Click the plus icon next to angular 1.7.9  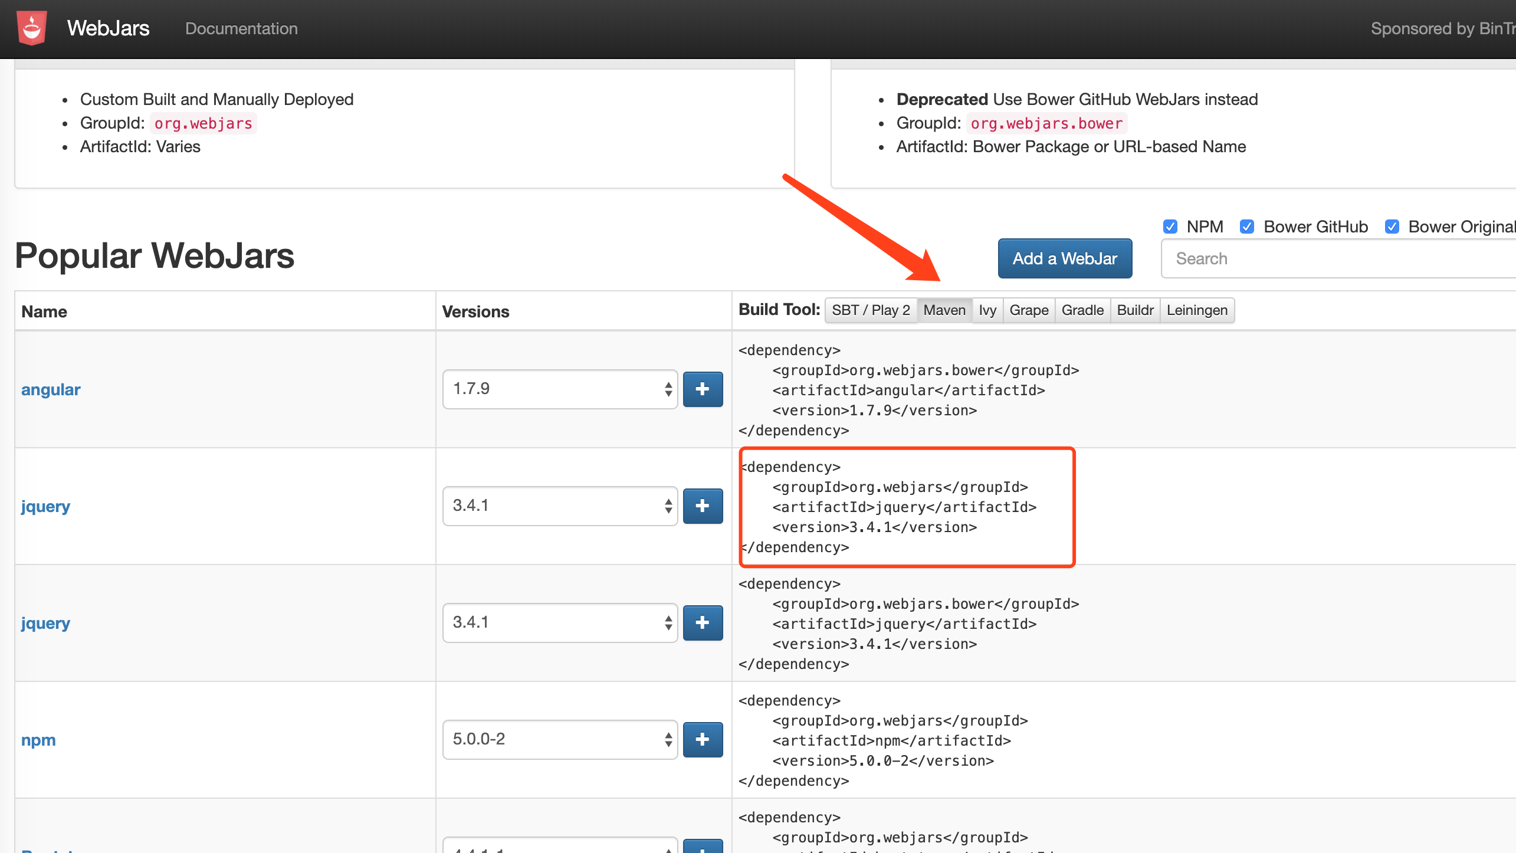point(703,389)
